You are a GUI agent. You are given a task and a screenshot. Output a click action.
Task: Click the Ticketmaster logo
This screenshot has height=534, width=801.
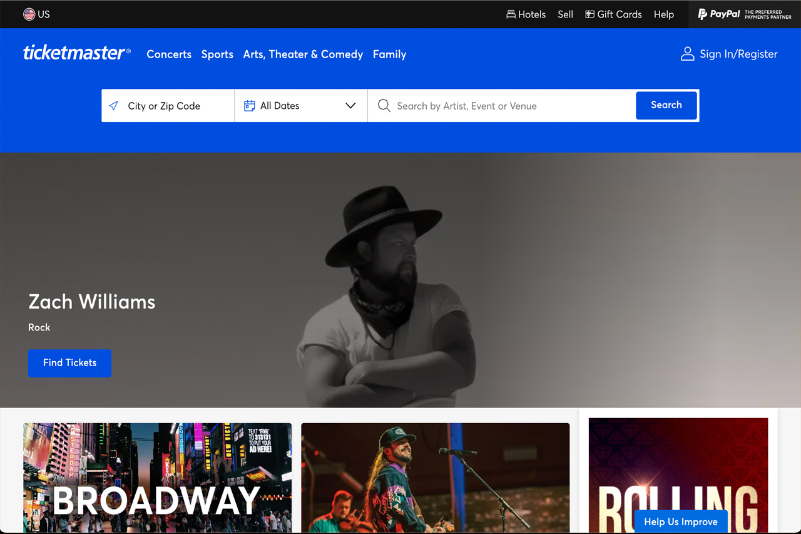pos(76,54)
